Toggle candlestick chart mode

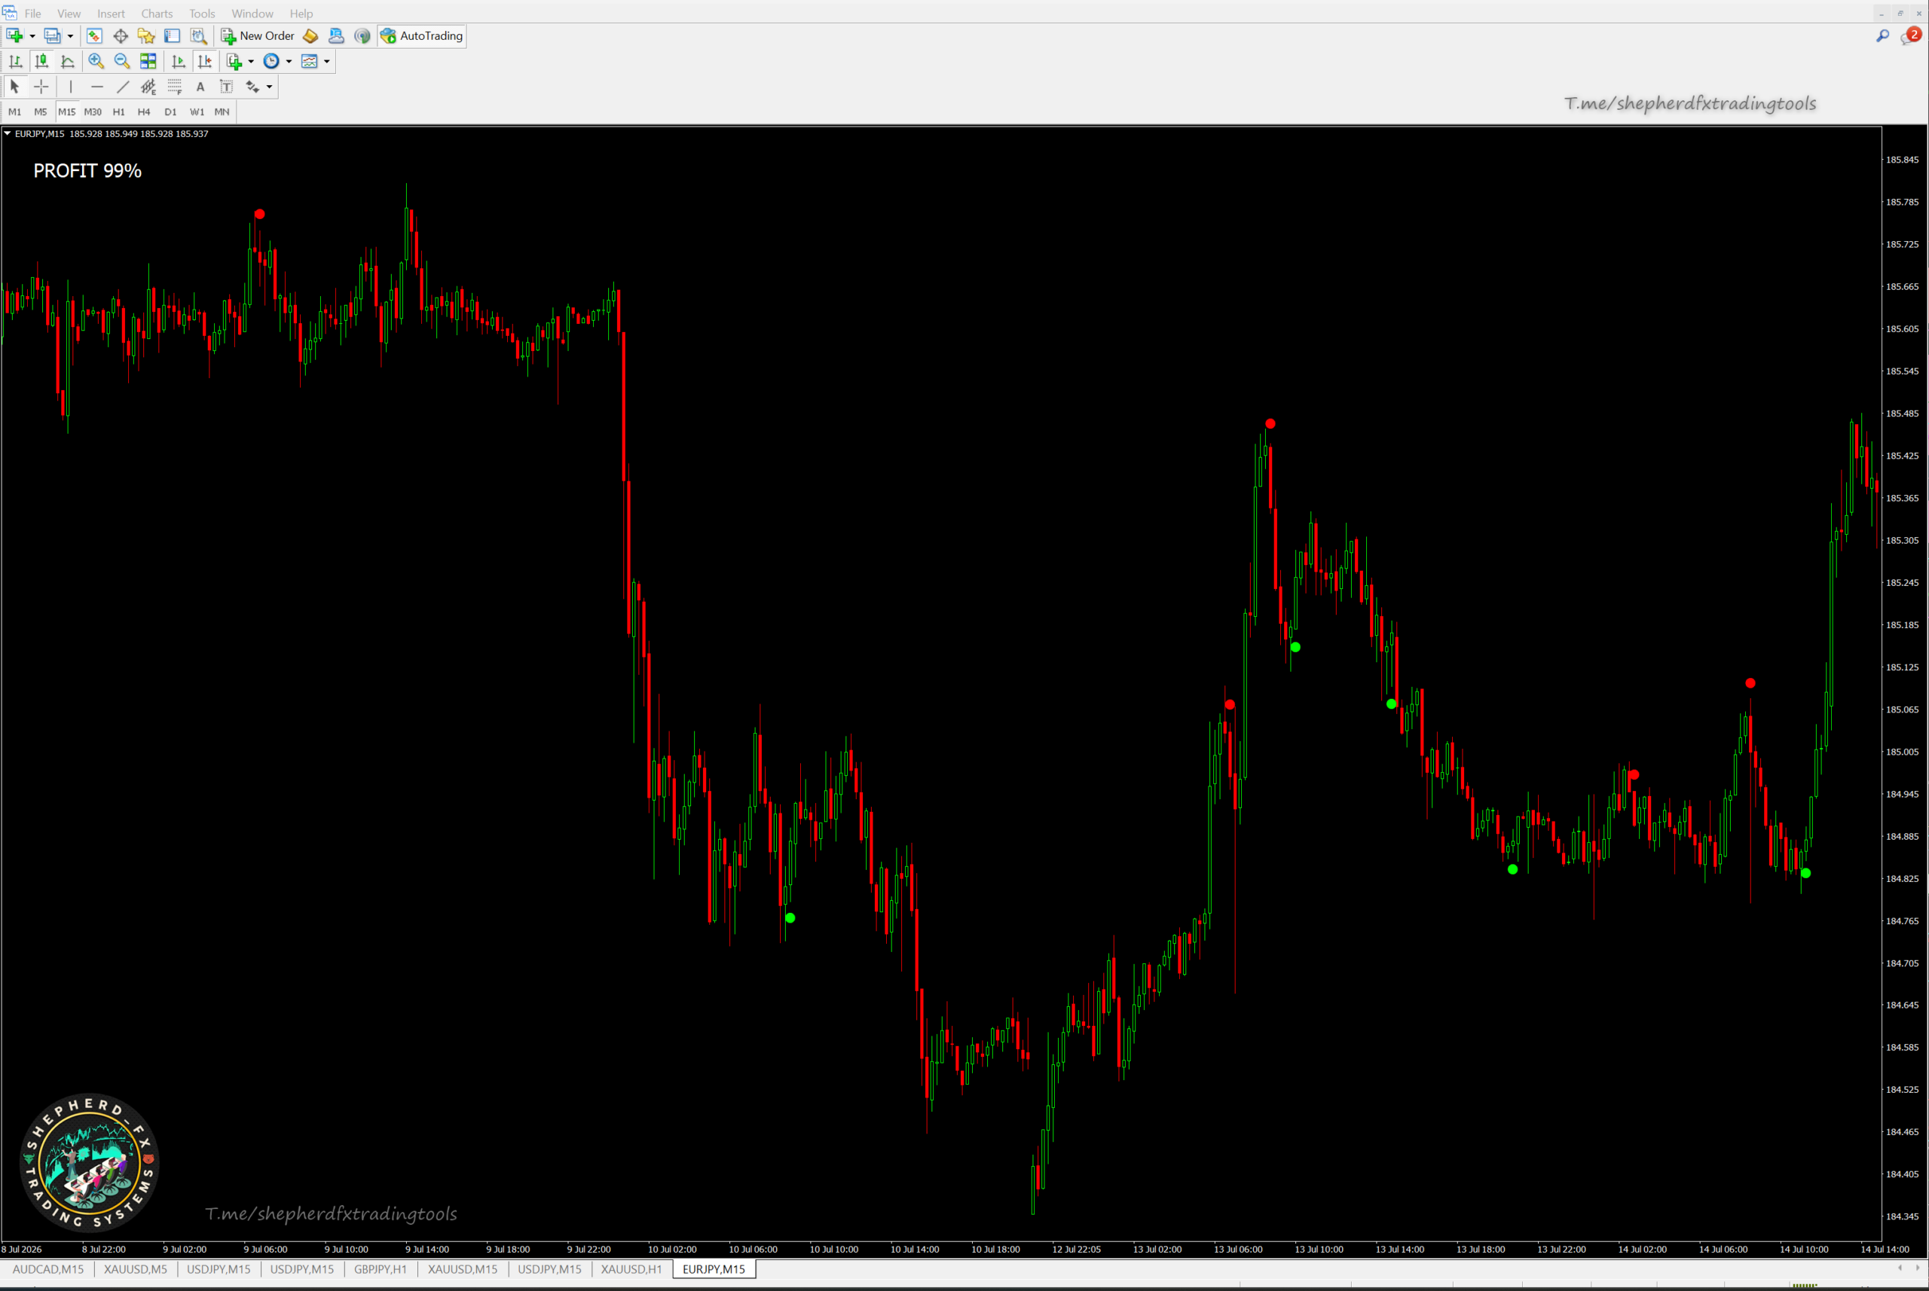pos(41,61)
